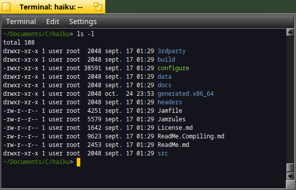Image resolution: width=296 pixels, height=190 pixels.
Task: Click the generated.x86_64 directory entry
Action: (x=186, y=94)
